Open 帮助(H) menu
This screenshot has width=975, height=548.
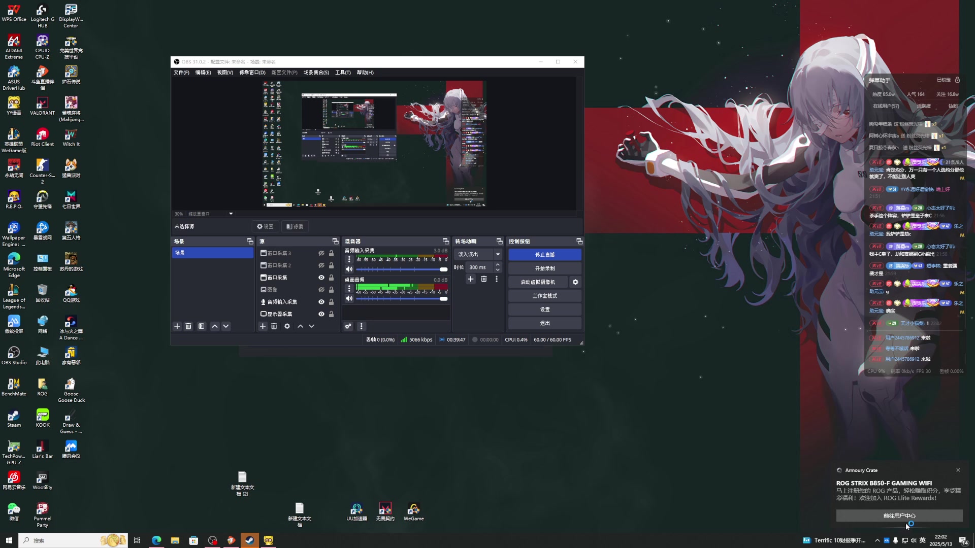pos(365,73)
